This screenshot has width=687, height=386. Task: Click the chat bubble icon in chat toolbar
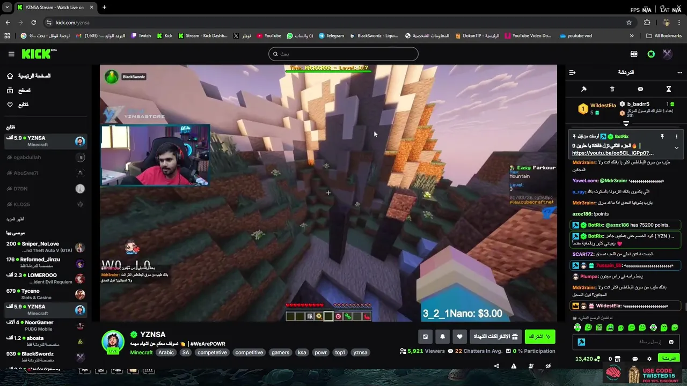(x=640, y=89)
